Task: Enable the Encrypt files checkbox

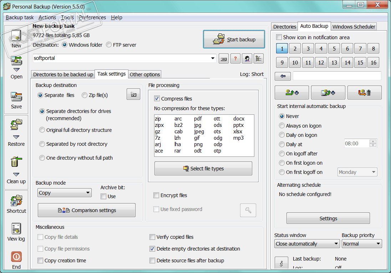Action: coord(156,195)
